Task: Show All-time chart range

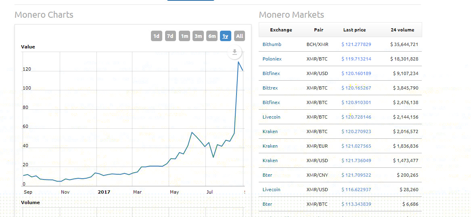Action: [240, 36]
